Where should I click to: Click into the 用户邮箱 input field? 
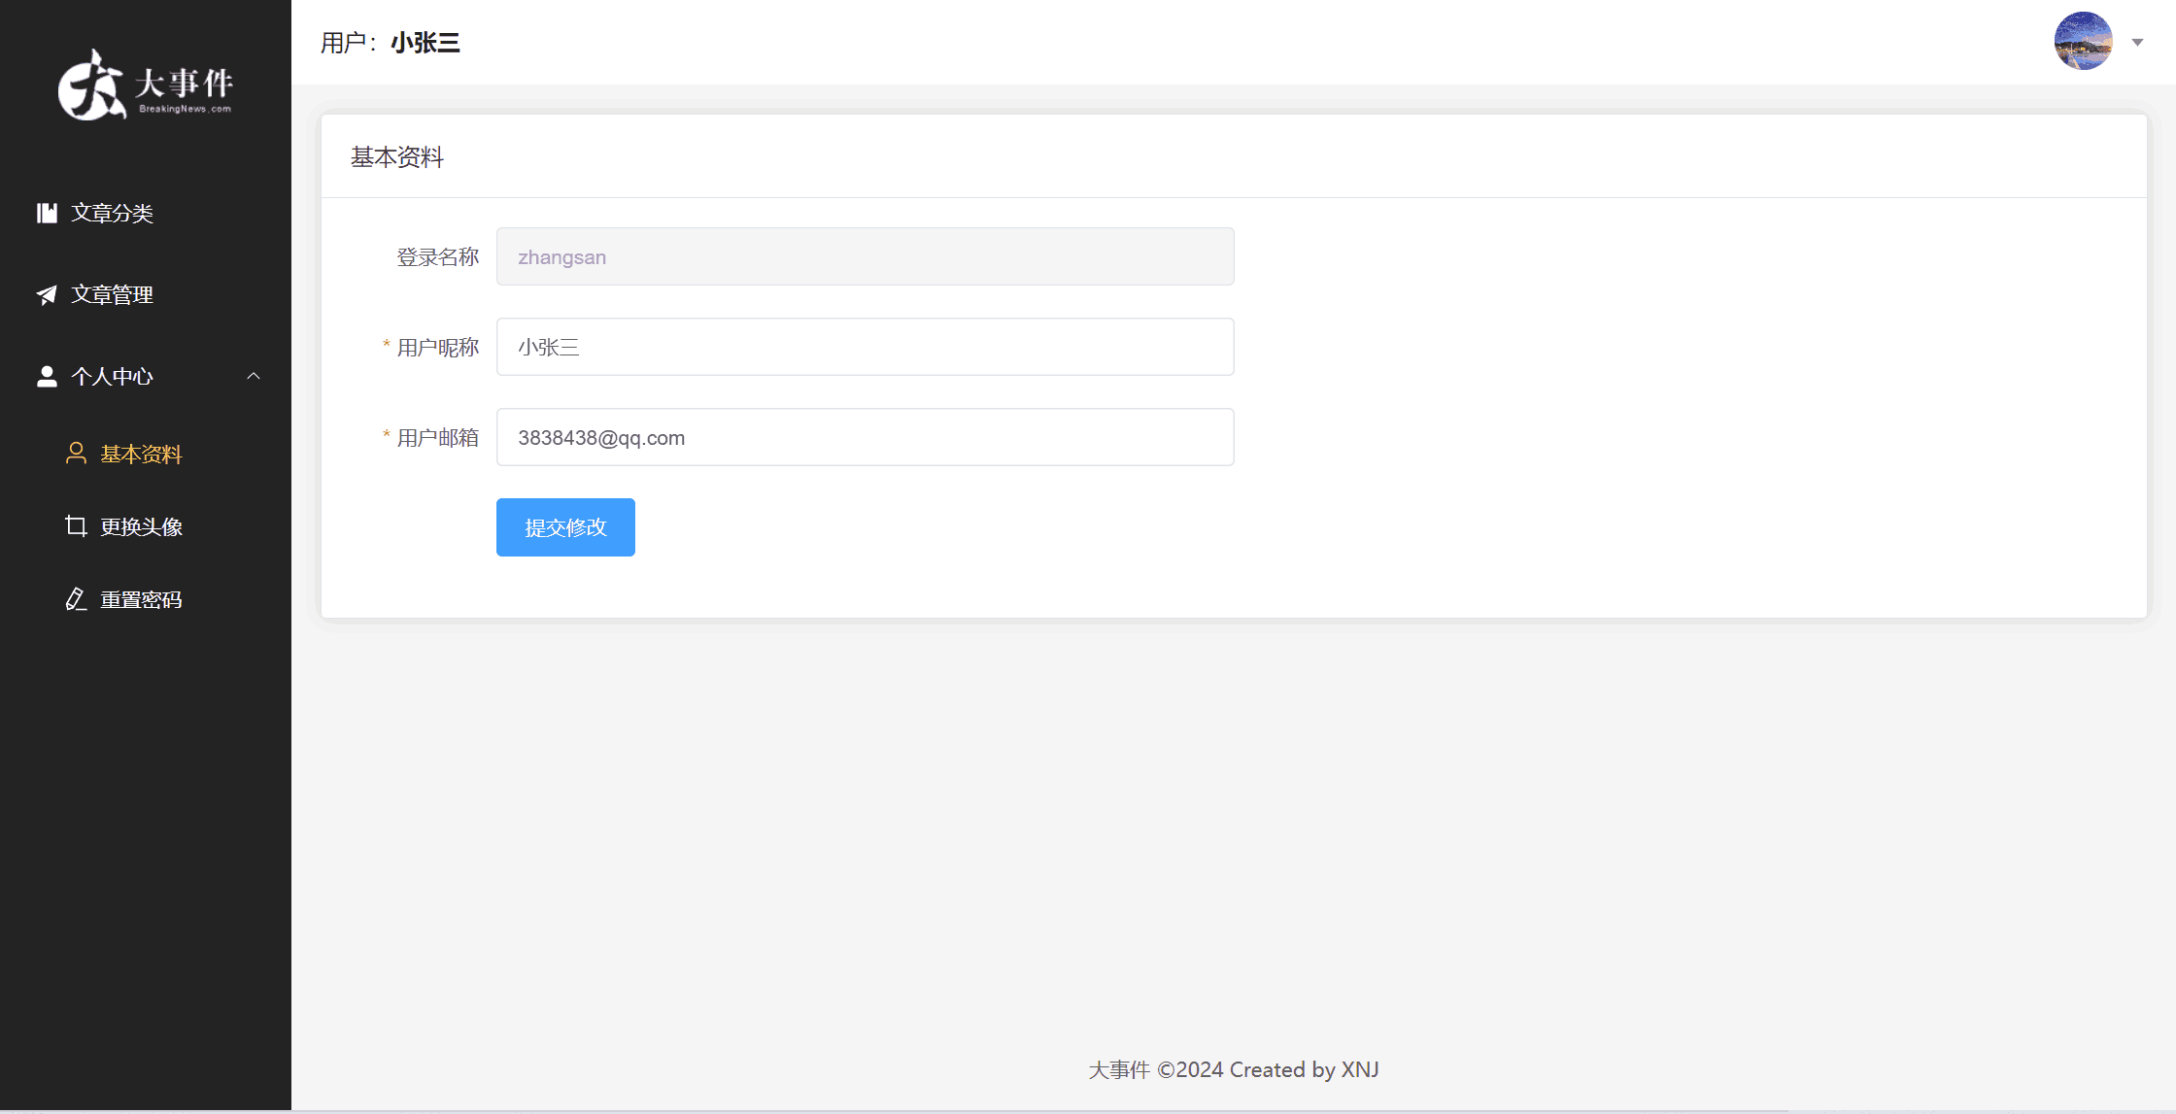(865, 437)
